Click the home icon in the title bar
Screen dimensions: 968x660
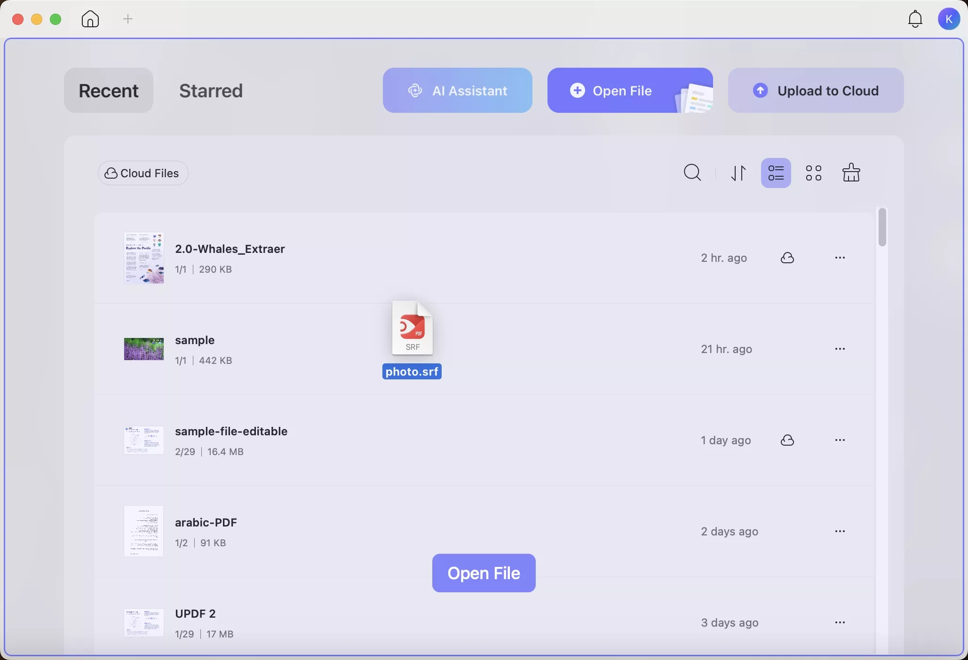90,19
